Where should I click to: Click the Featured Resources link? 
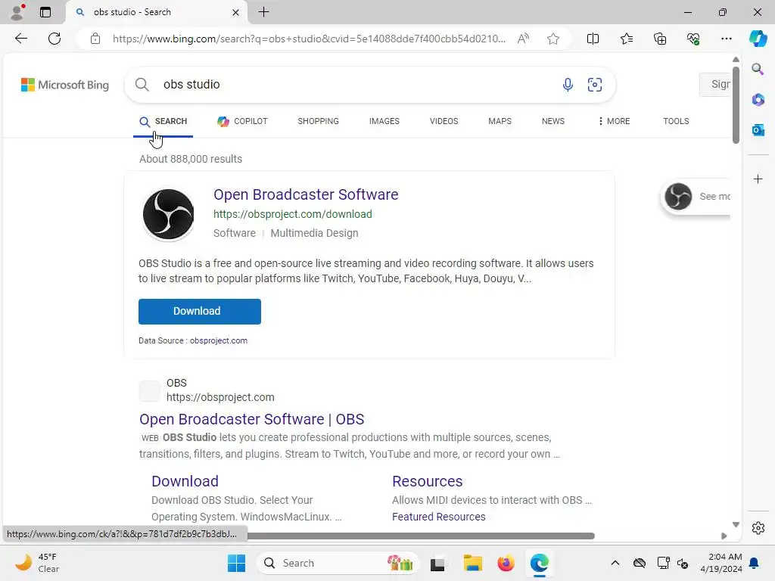coord(438,517)
